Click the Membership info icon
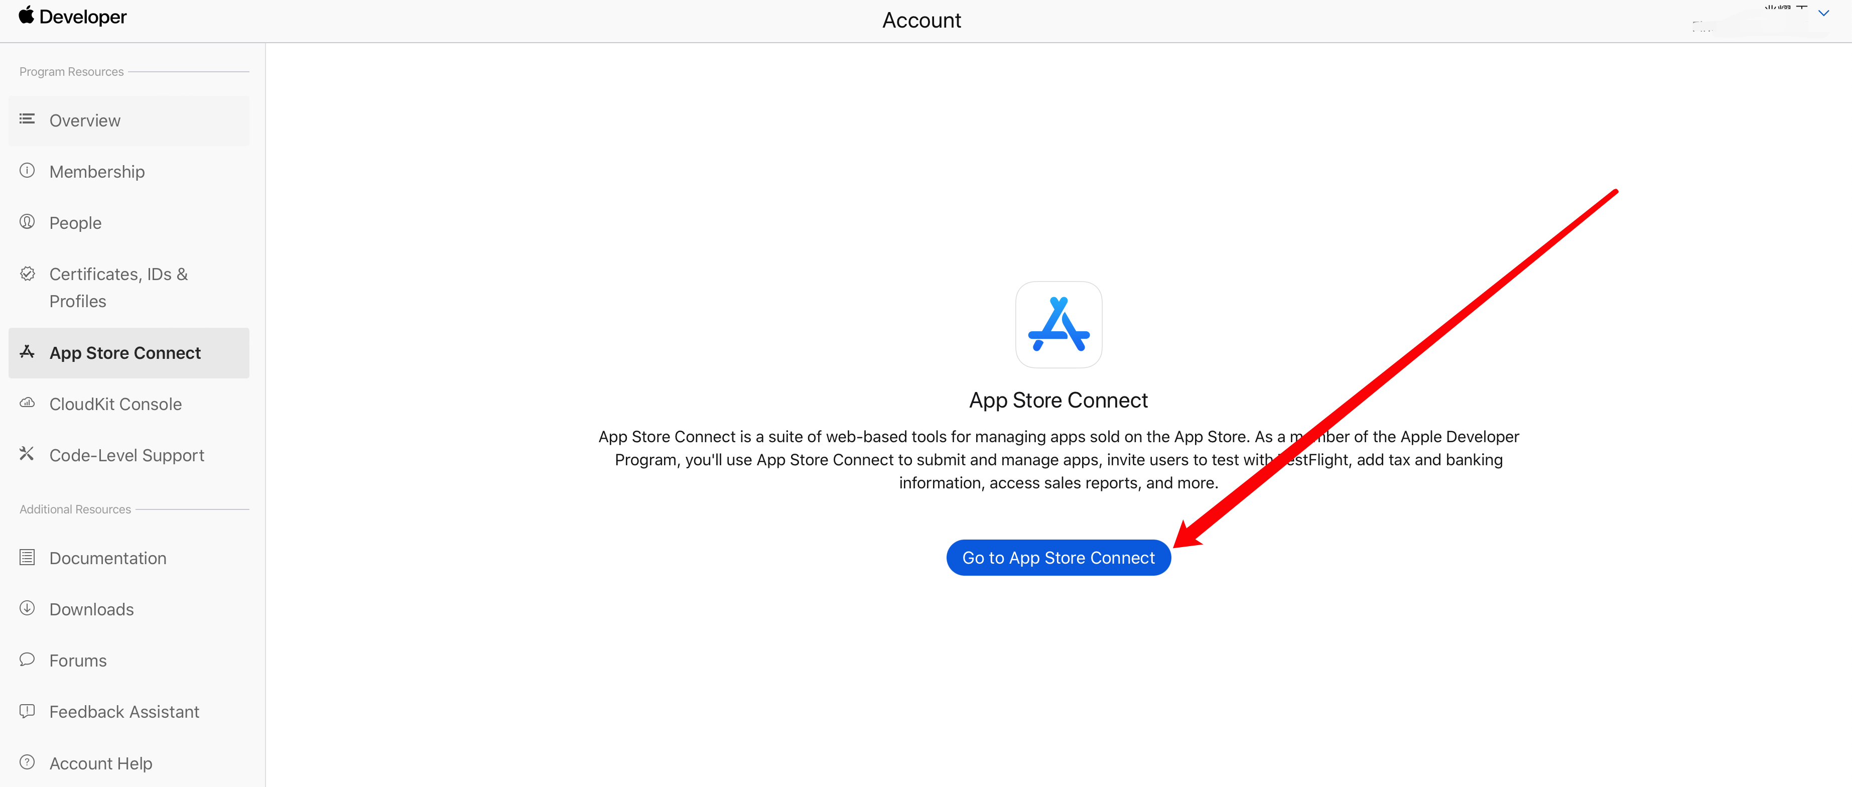This screenshot has height=787, width=1852. click(27, 170)
